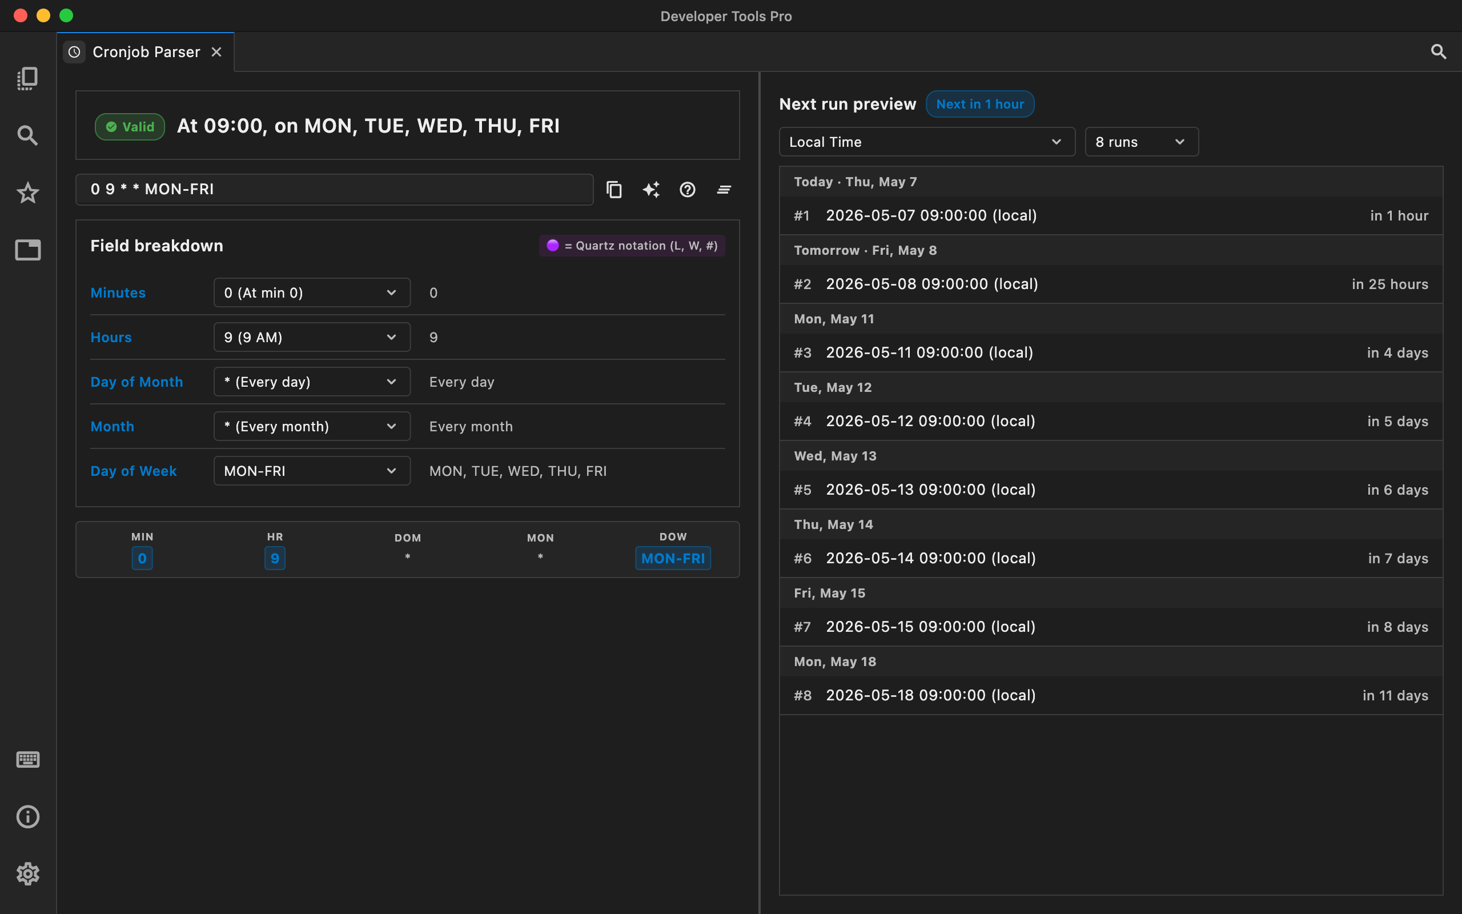Open the 8 runs count dropdown
Screen dimensions: 1462x914
(1141, 142)
